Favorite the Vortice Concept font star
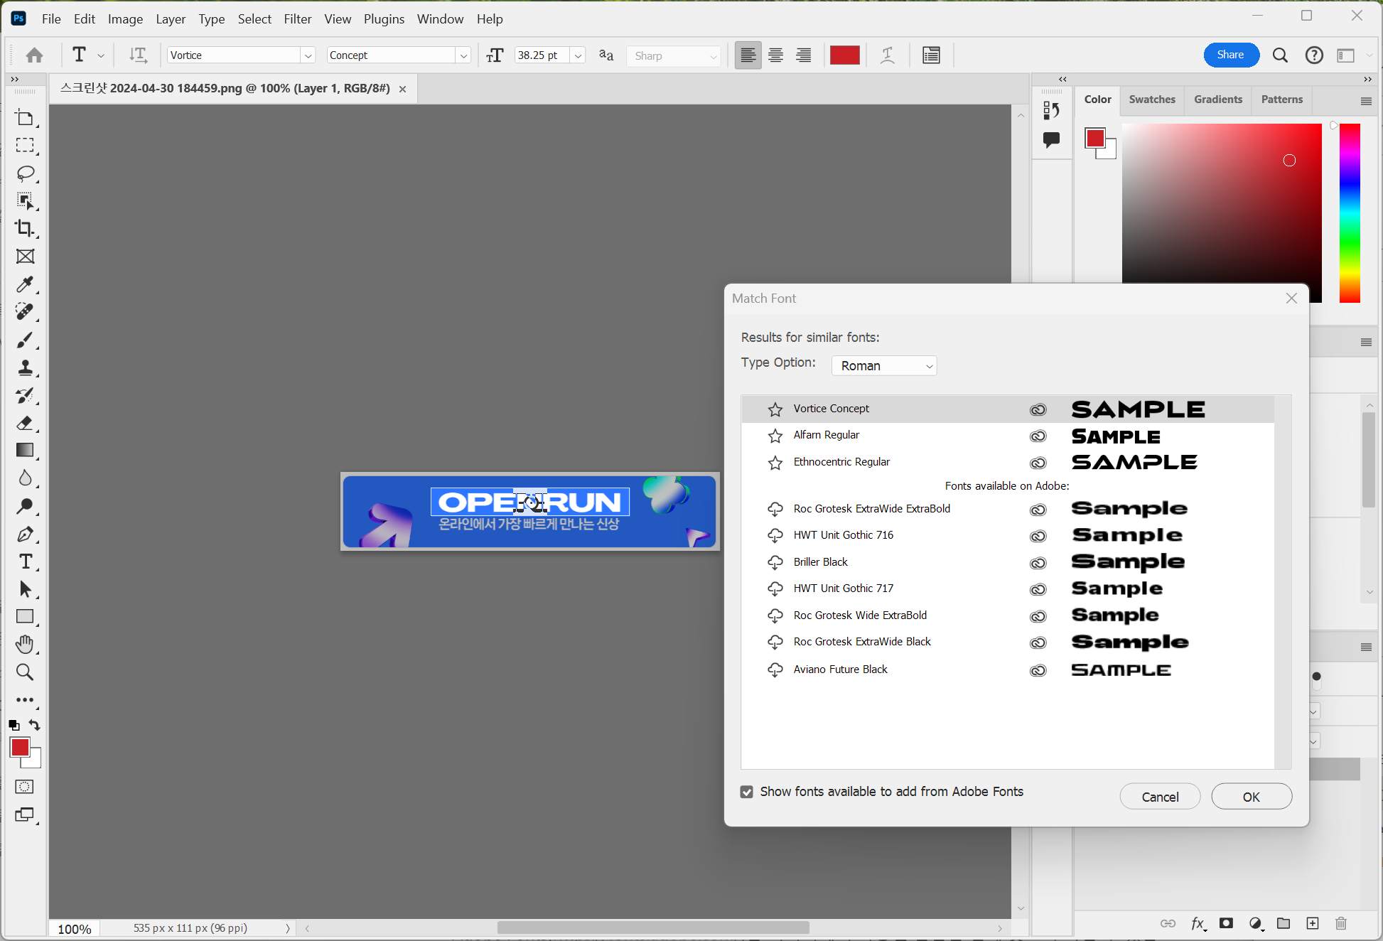The image size is (1383, 941). point(775,409)
